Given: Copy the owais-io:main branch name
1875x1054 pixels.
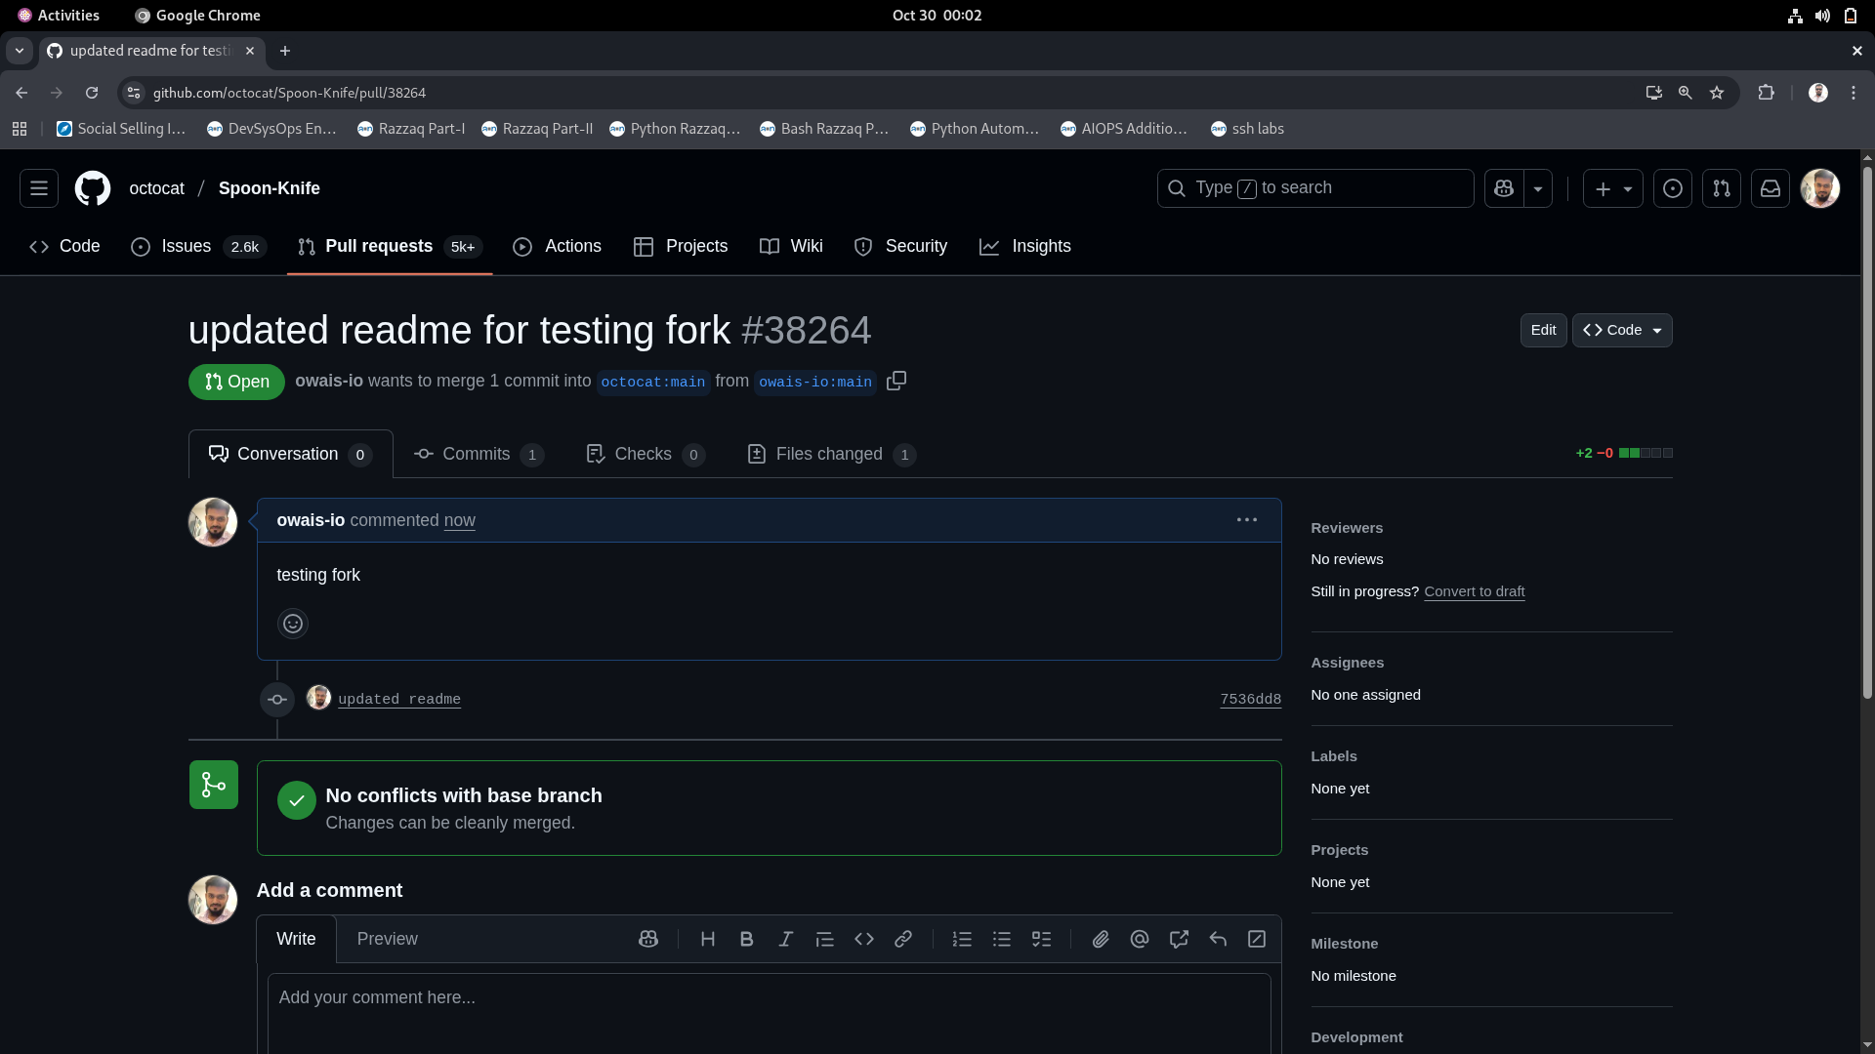Looking at the screenshot, I should pos(896,381).
